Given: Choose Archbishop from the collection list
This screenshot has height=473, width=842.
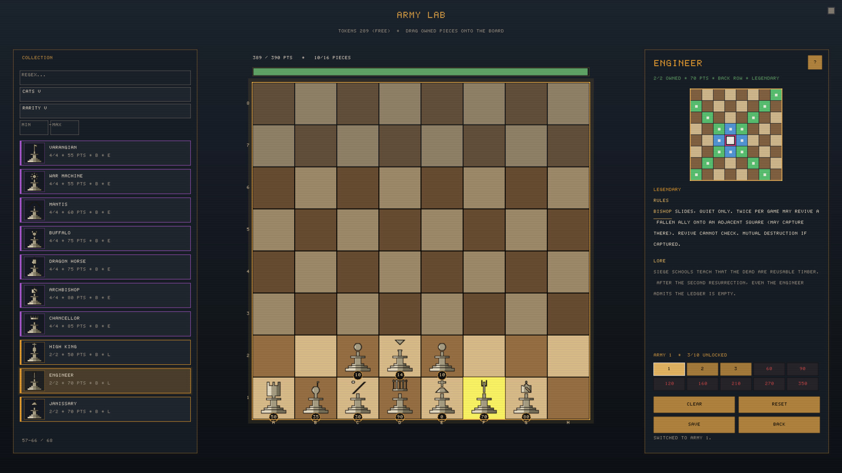Looking at the screenshot, I should (x=105, y=295).
